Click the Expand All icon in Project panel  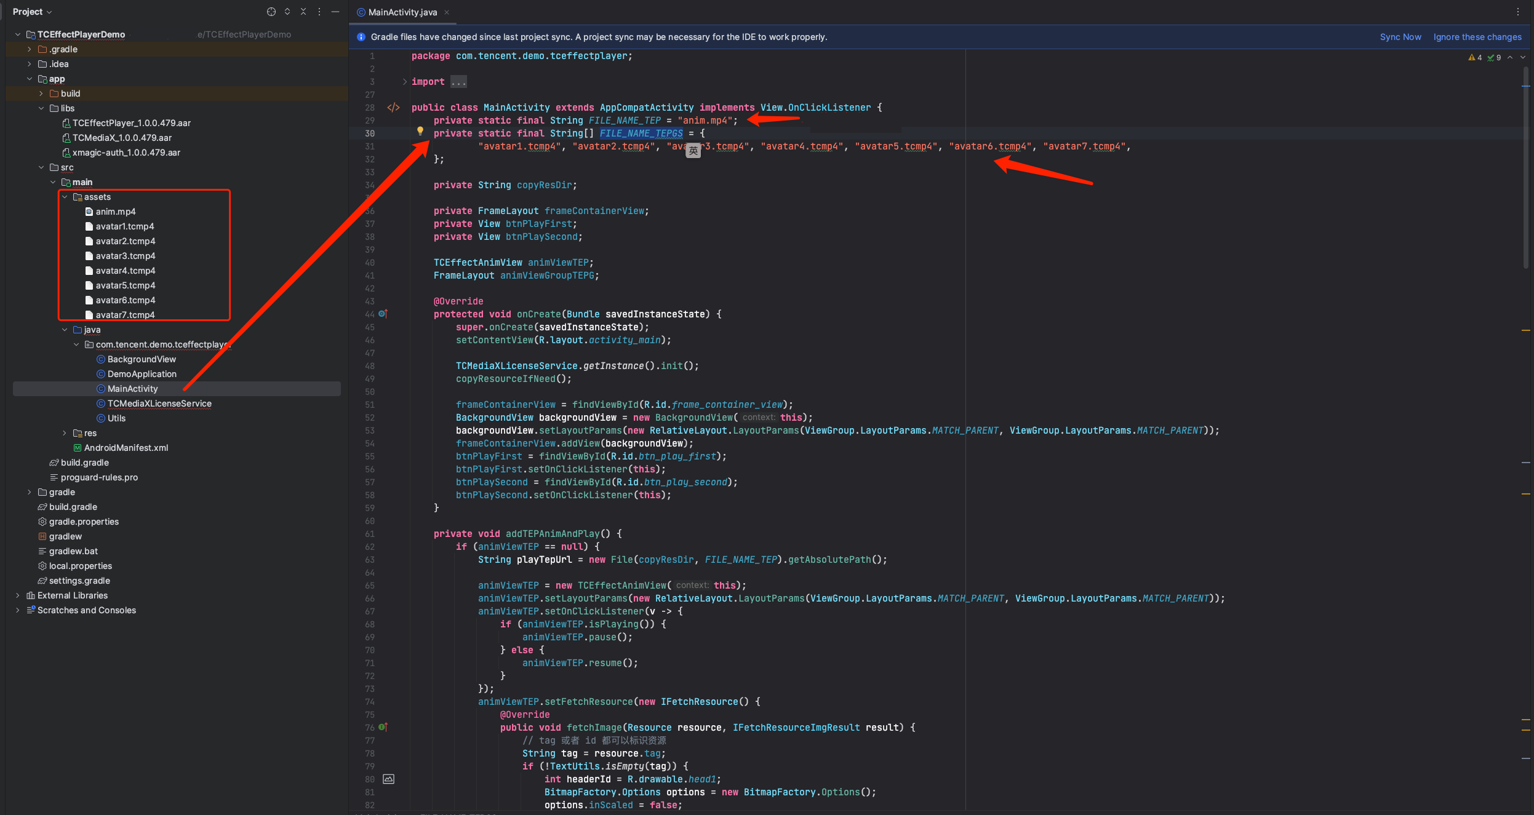point(287,12)
